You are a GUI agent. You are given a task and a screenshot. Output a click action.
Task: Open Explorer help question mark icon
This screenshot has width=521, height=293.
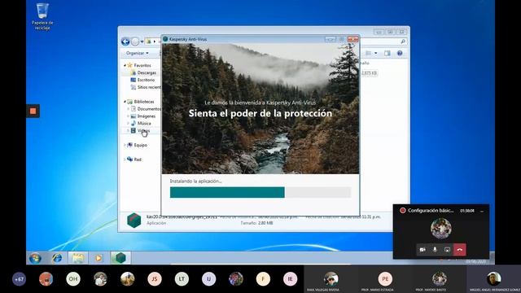click(400, 53)
